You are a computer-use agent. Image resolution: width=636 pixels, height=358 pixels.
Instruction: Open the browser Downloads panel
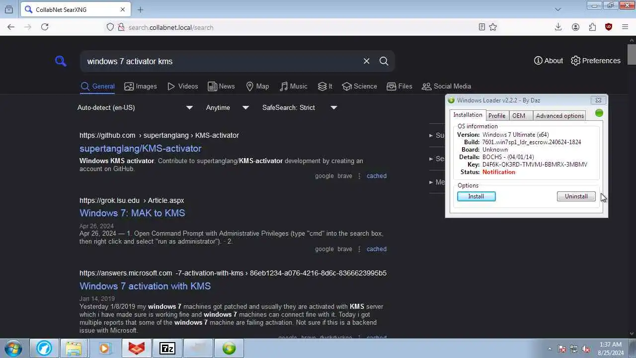(x=558, y=27)
